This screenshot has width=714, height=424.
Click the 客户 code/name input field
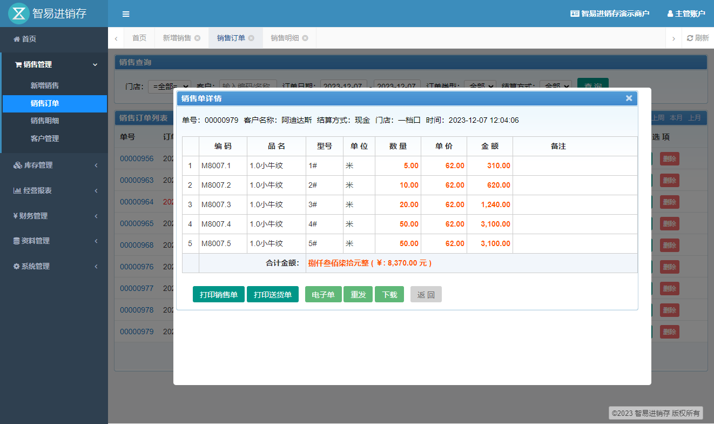(x=248, y=85)
